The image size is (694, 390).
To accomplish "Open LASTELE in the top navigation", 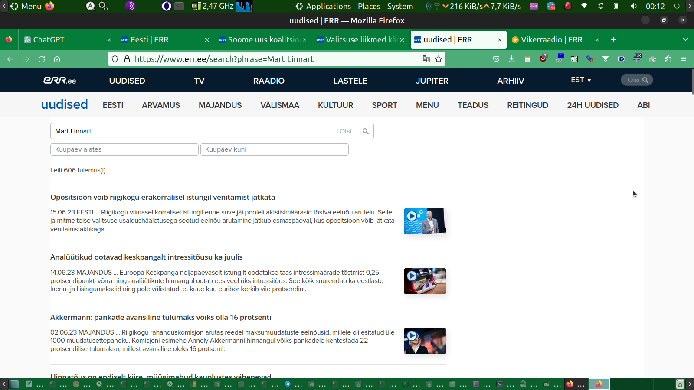I will click(350, 81).
